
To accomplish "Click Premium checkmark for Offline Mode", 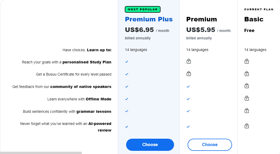I will 188,99.
